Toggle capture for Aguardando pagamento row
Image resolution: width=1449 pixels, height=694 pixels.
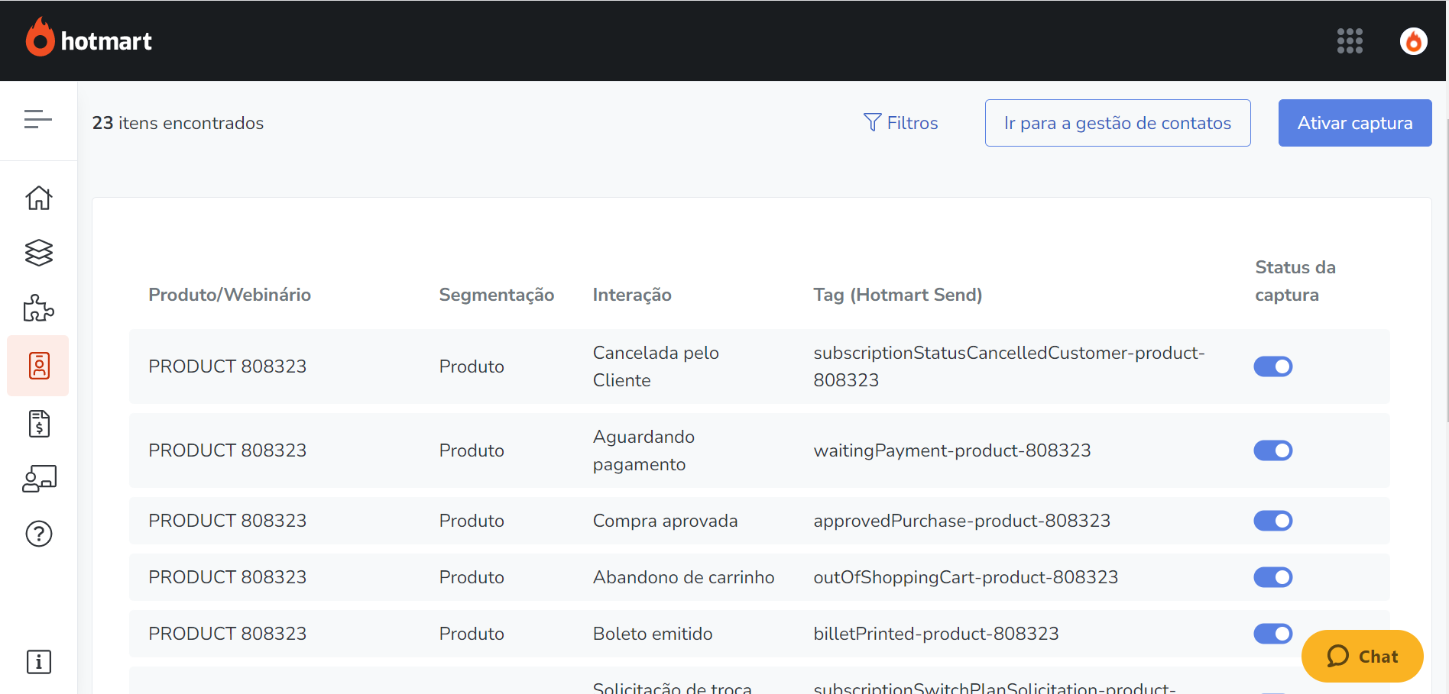tap(1273, 450)
